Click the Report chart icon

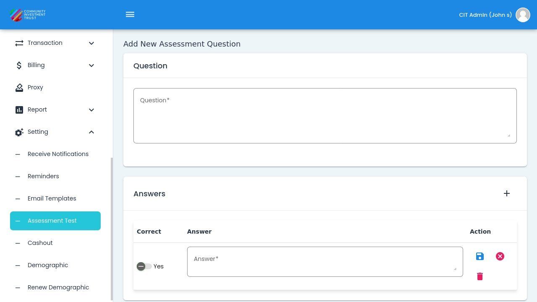pyautogui.click(x=19, y=109)
